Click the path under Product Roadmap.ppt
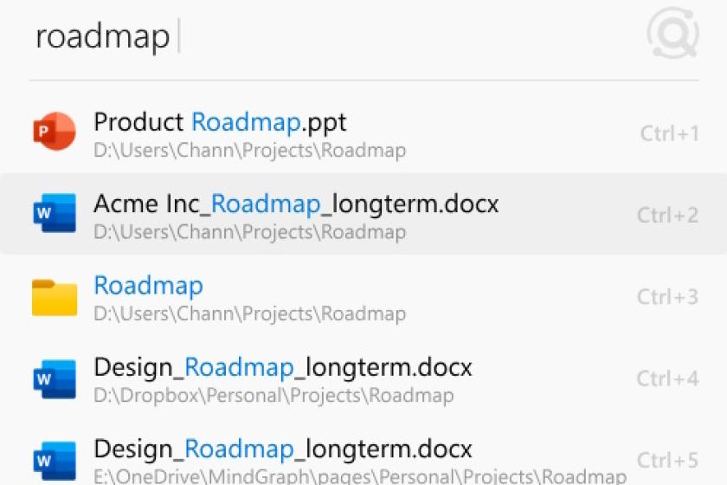The height and width of the screenshot is (485, 727). point(250,151)
